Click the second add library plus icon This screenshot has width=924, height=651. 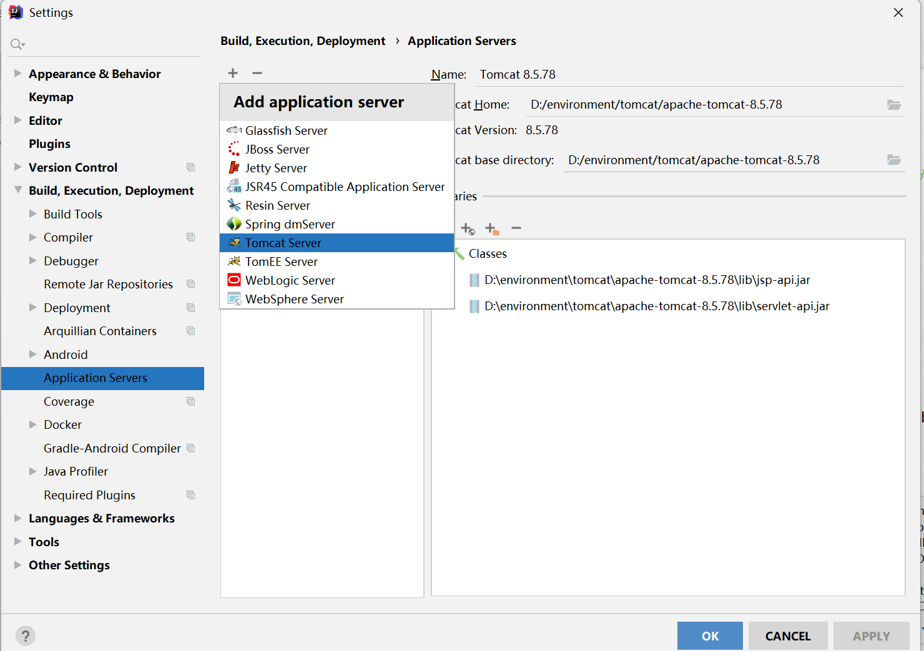[x=492, y=228]
